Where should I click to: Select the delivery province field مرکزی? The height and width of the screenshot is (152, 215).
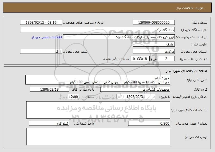pos(154,52)
